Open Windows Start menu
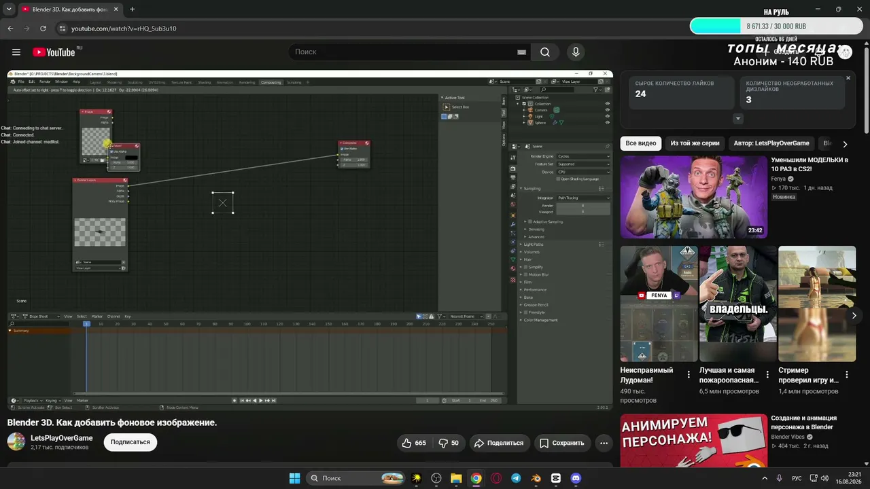 [294, 478]
